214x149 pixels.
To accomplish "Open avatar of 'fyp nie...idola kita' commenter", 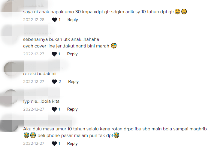I will [x=11, y=96].
